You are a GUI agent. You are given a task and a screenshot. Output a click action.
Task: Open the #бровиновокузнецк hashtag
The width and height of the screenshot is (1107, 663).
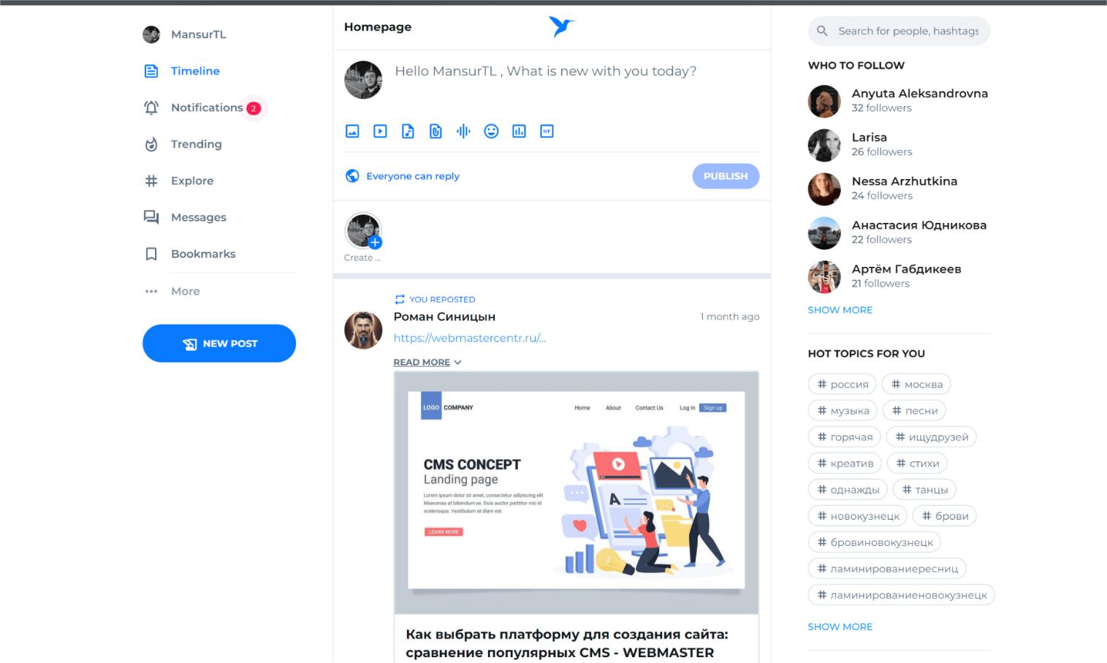point(875,542)
